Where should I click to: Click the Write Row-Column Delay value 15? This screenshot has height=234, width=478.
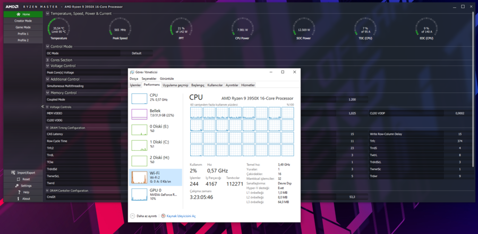pos(460,134)
